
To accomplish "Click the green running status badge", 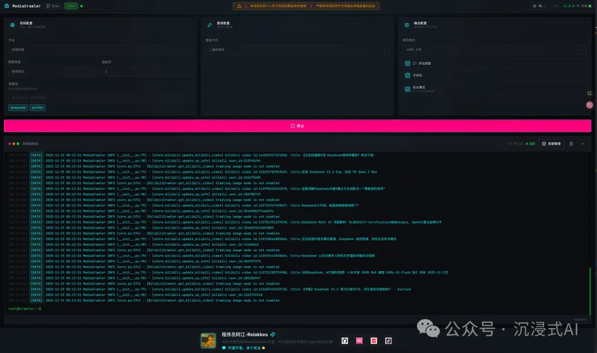I will point(71,6).
